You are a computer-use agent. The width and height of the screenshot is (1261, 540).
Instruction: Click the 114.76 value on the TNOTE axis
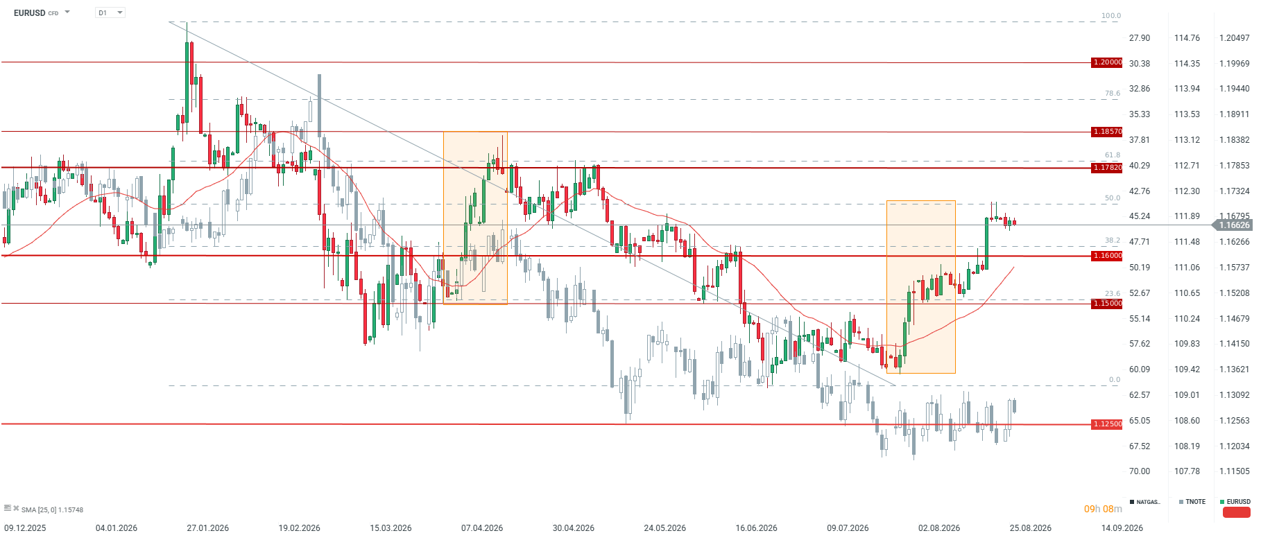point(1187,38)
